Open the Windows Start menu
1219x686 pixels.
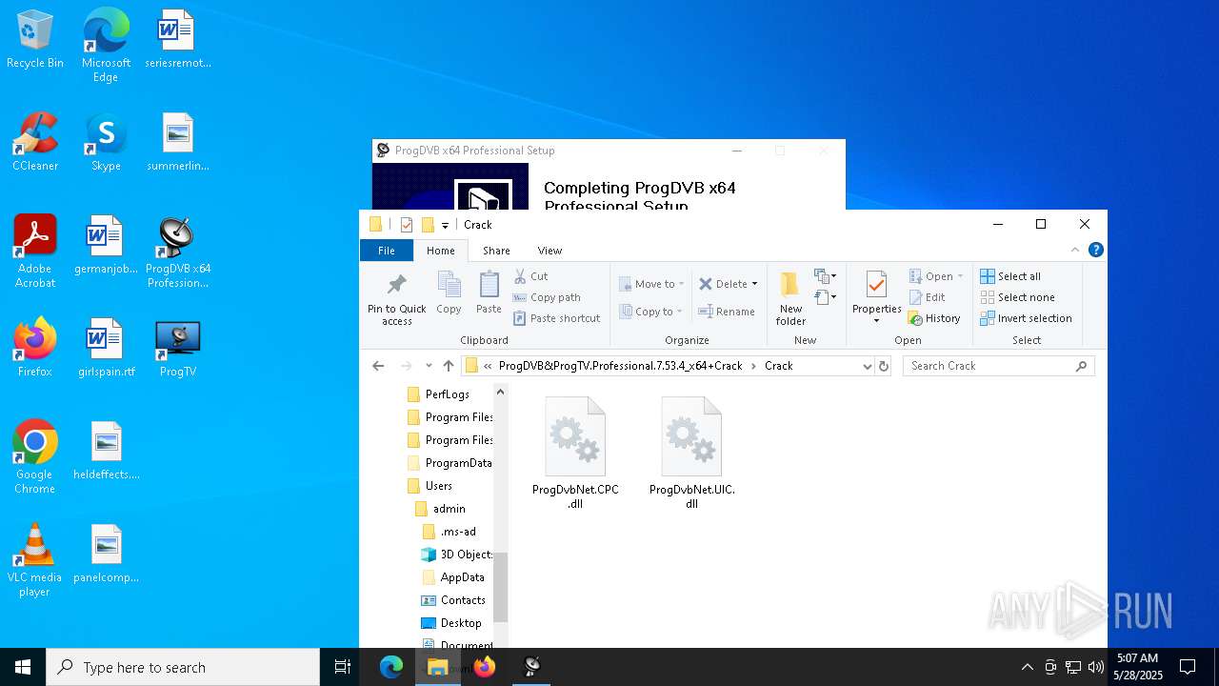[23, 667]
